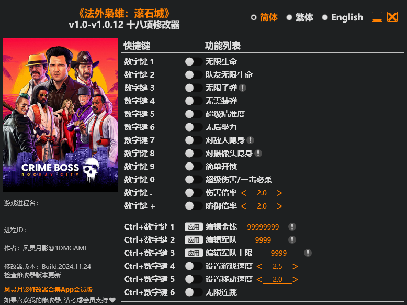Edit the 编辑金钱 value 99999999
Image resolution: width=407 pixels, height=305 pixels.
coord(263,227)
